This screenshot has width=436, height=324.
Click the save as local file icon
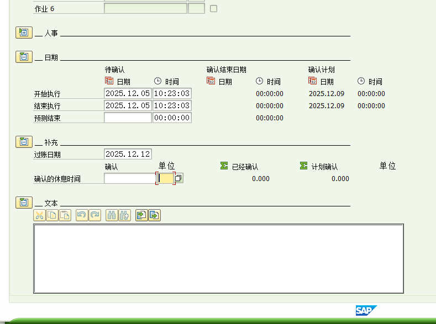(154, 215)
